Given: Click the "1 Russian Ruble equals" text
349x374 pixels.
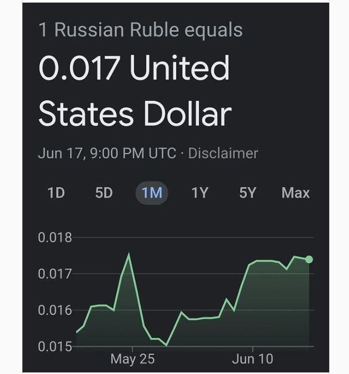Looking at the screenshot, I should (140, 30).
